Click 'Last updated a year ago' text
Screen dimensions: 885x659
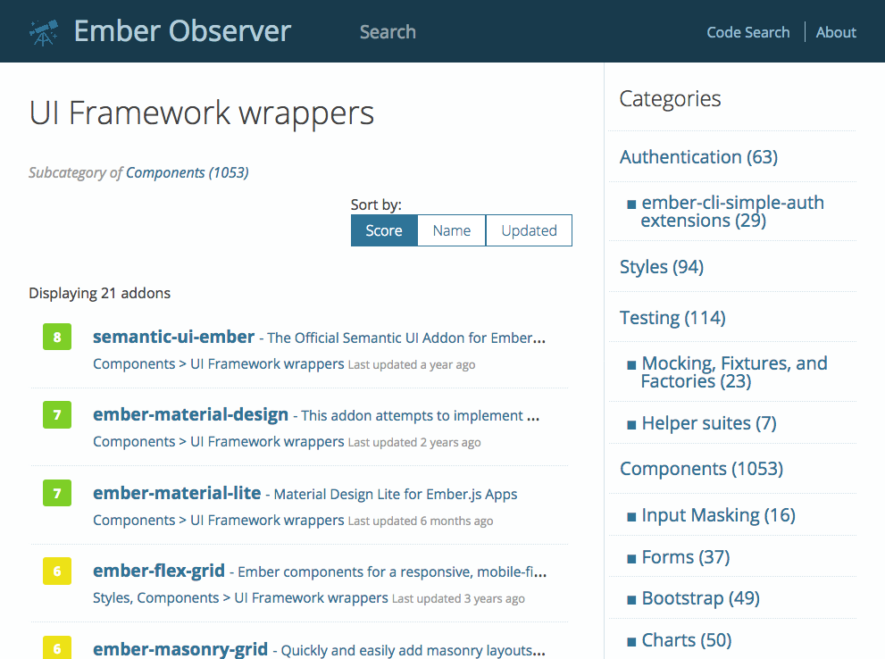click(412, 365)
